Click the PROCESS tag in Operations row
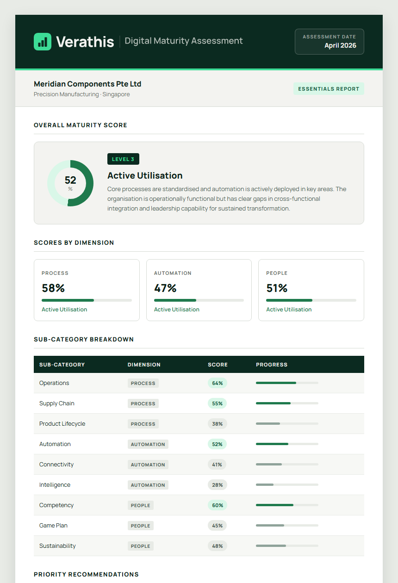 [143, 383]
